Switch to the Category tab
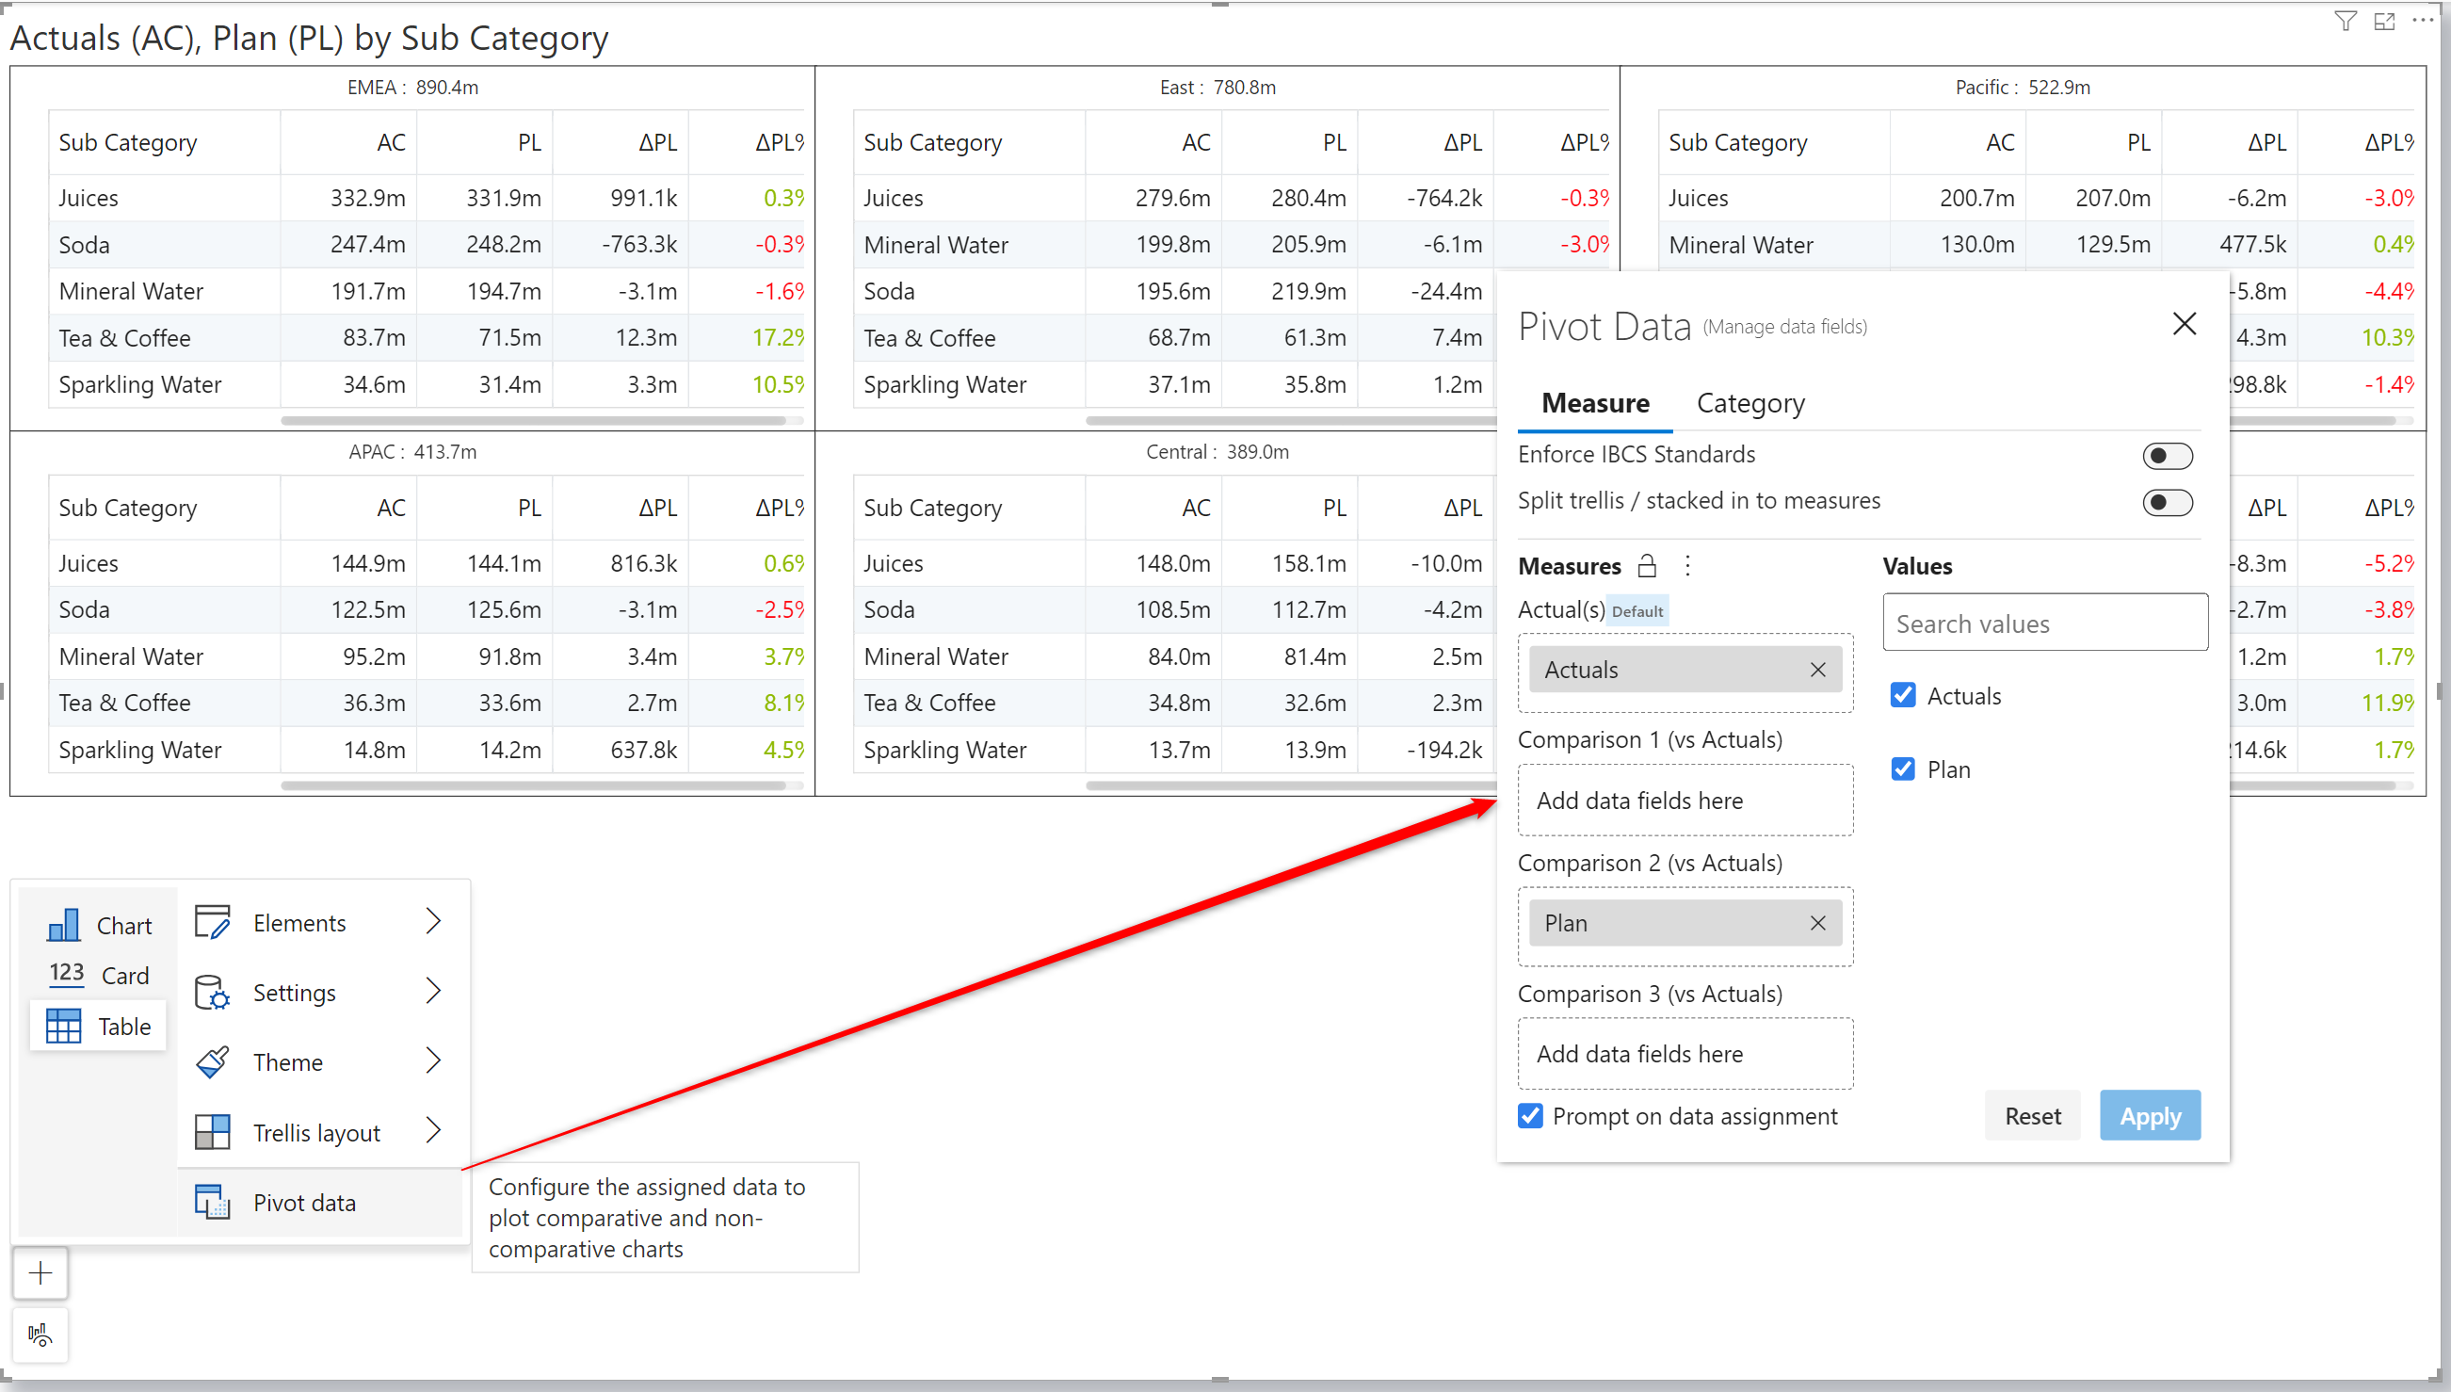This screenshot has width=2451, height=1392. point(1750,403)
